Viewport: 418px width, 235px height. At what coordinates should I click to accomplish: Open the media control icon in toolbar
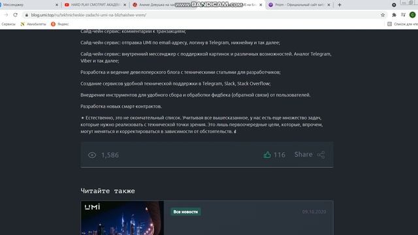pos(403,15)
